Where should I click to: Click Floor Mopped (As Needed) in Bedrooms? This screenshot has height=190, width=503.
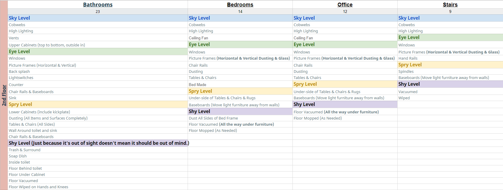pyautogui.click(x=240, y=130)
